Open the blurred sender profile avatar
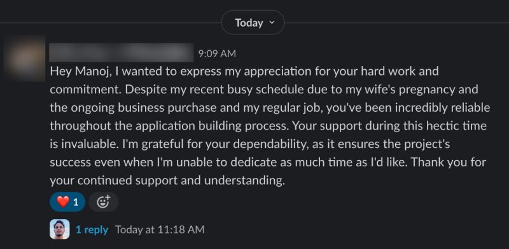Screen dimensions: 509x249 25,58
